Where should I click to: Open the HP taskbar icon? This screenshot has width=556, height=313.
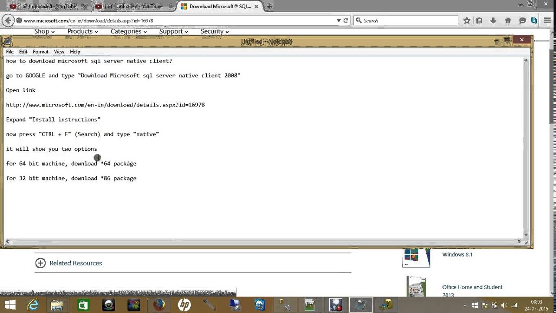184,305
